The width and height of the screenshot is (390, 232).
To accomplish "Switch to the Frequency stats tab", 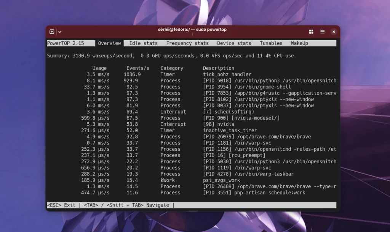I will pos(187,43).
